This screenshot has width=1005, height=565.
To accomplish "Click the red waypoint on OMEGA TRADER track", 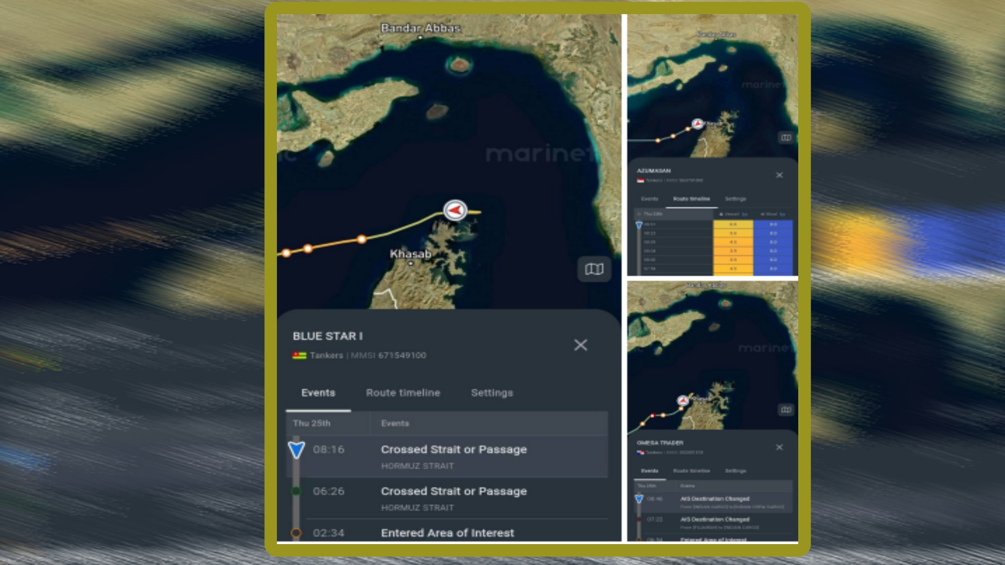I will (x=653, y=416).
